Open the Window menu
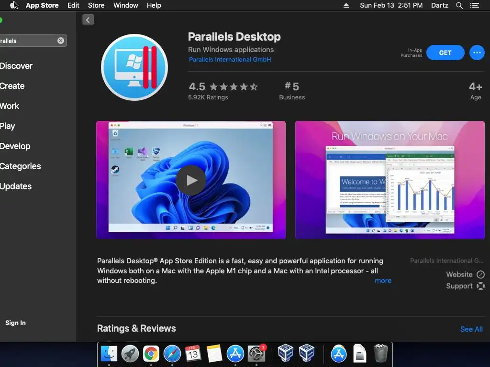The width and height of the screenshot is (490, 367). pyautogui.click(x=126, y=5)
